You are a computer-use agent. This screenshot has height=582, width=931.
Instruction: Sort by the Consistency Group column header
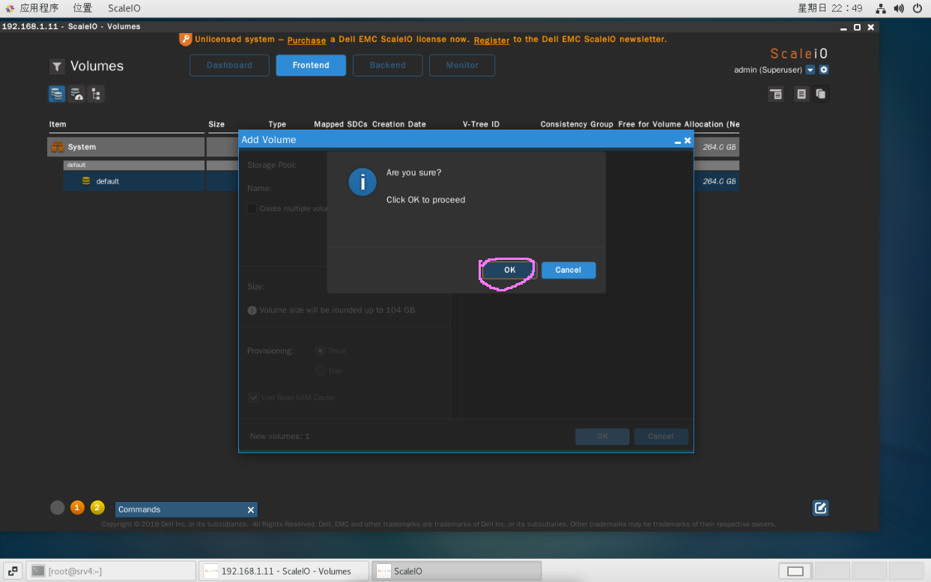[577, 124]
